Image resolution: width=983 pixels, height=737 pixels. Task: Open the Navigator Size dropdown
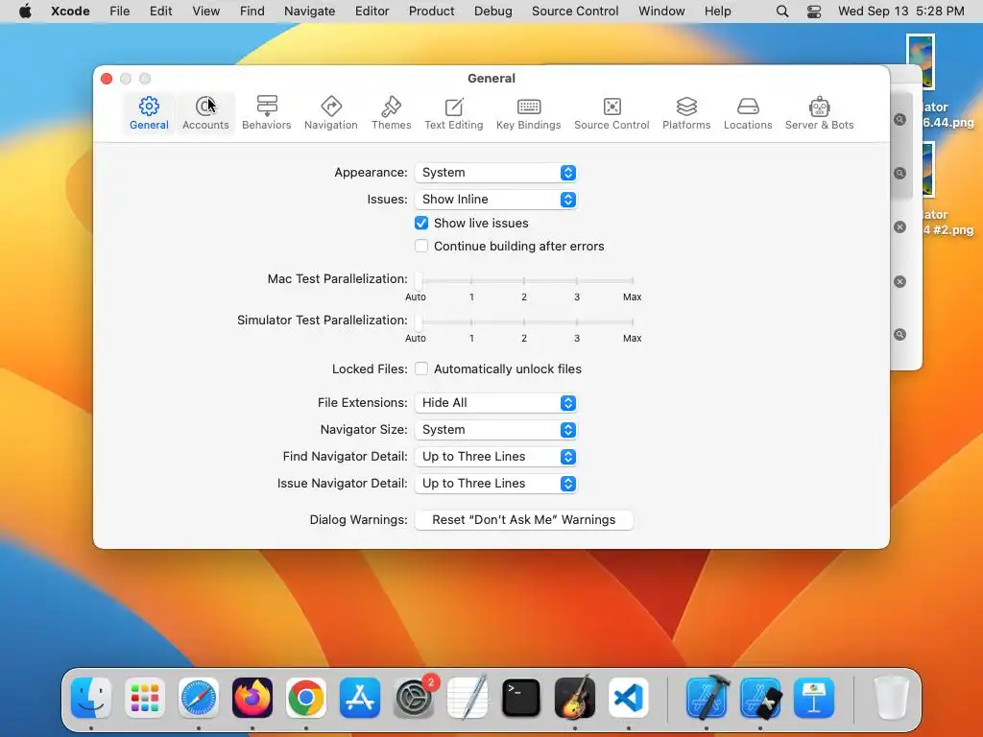495,430
